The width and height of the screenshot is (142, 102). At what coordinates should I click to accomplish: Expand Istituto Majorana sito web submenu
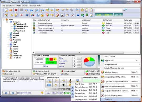point(120,68)
